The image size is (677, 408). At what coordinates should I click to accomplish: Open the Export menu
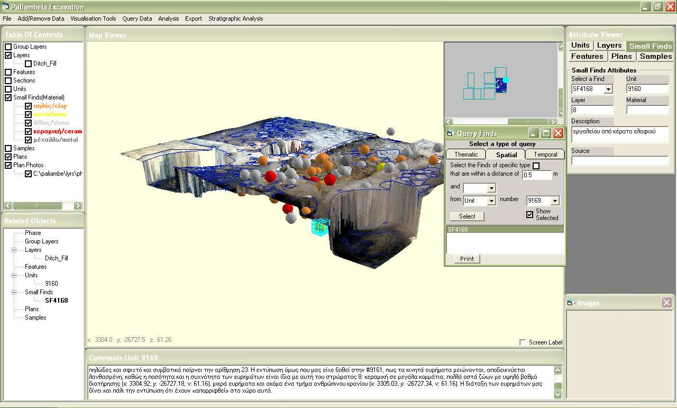click(x=194, y=19)
